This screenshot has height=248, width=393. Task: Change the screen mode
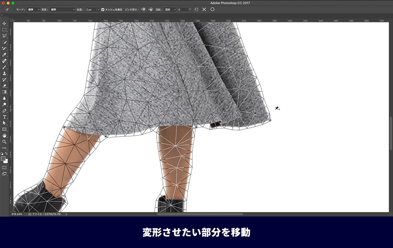coord(4,174)
